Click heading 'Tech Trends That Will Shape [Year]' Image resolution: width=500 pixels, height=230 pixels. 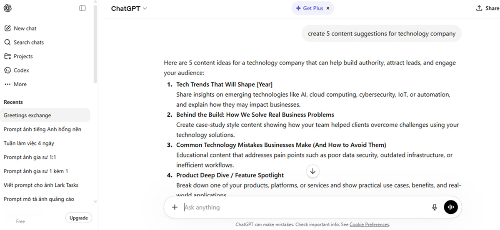[225, 84]
